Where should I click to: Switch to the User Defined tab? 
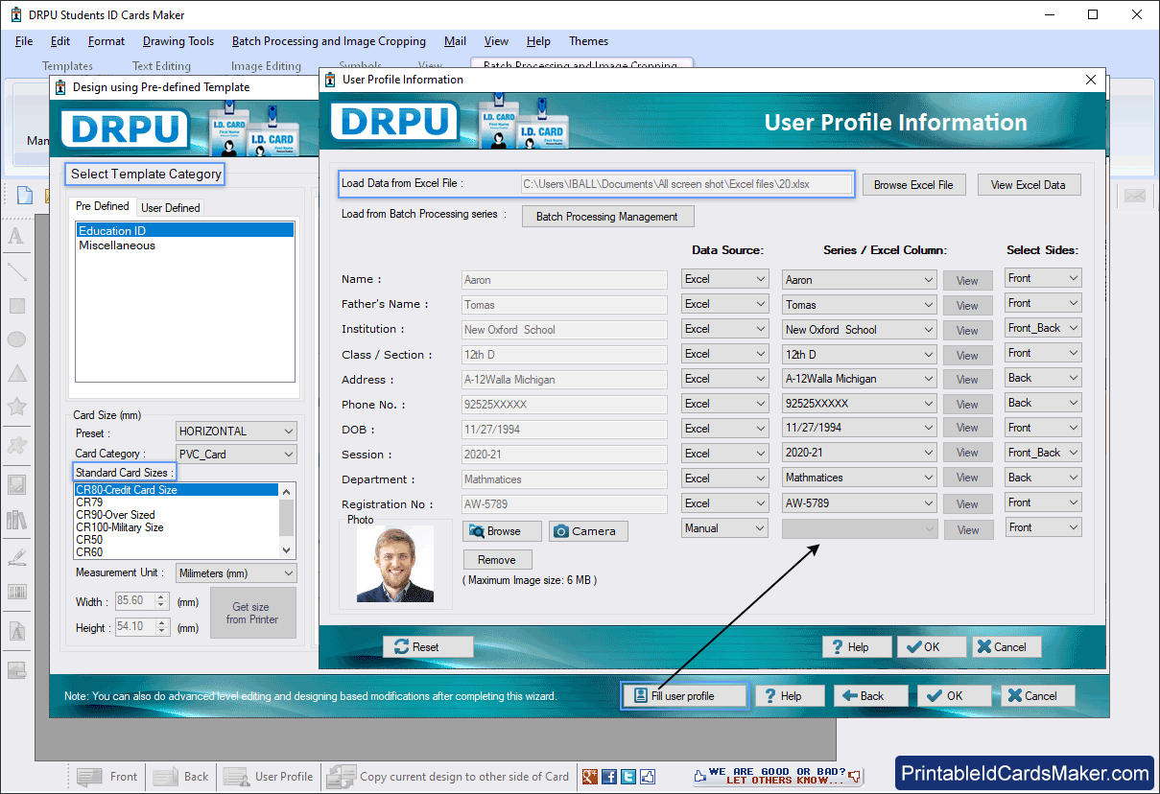[171, 207]
